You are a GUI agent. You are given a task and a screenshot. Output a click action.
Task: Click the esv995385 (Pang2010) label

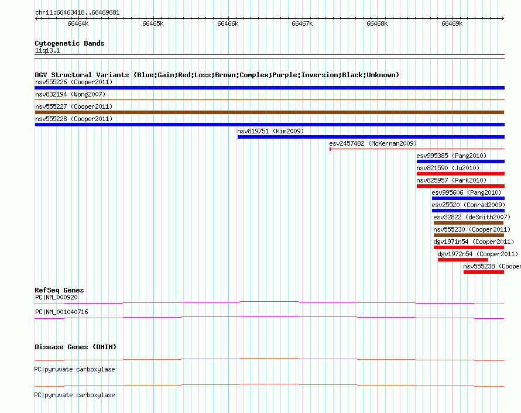(x=451, y=156)
